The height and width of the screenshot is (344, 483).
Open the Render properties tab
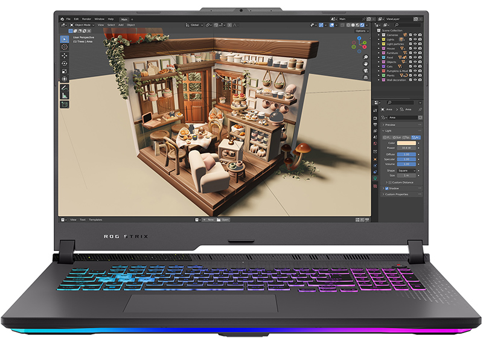tap(375, 118)
